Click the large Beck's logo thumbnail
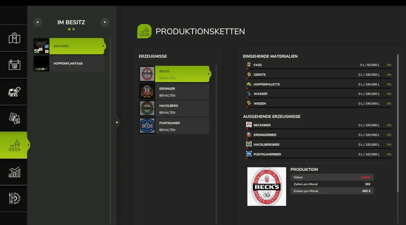 (x=267, y=186)
